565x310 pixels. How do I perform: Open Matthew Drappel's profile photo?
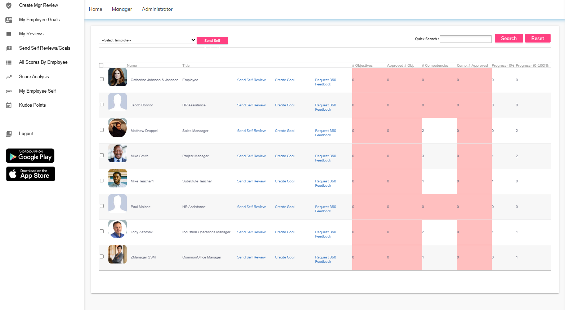coord(117,128)
